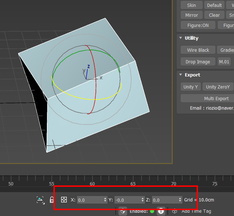Click the Default button
The height and width of the screenshot is (216, 234).
(214, 5)
